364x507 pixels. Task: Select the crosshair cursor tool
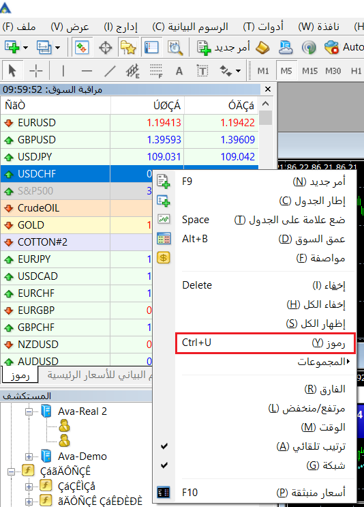[36, 70]
